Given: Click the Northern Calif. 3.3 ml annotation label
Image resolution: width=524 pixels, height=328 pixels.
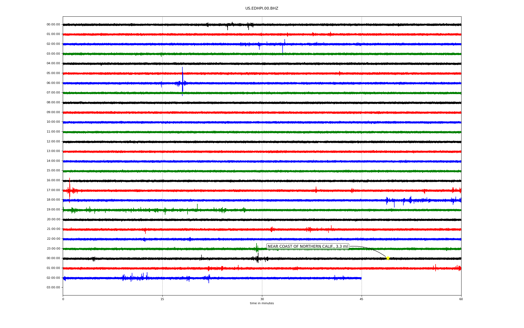Looking at the screenshot, I should (308, 247).
